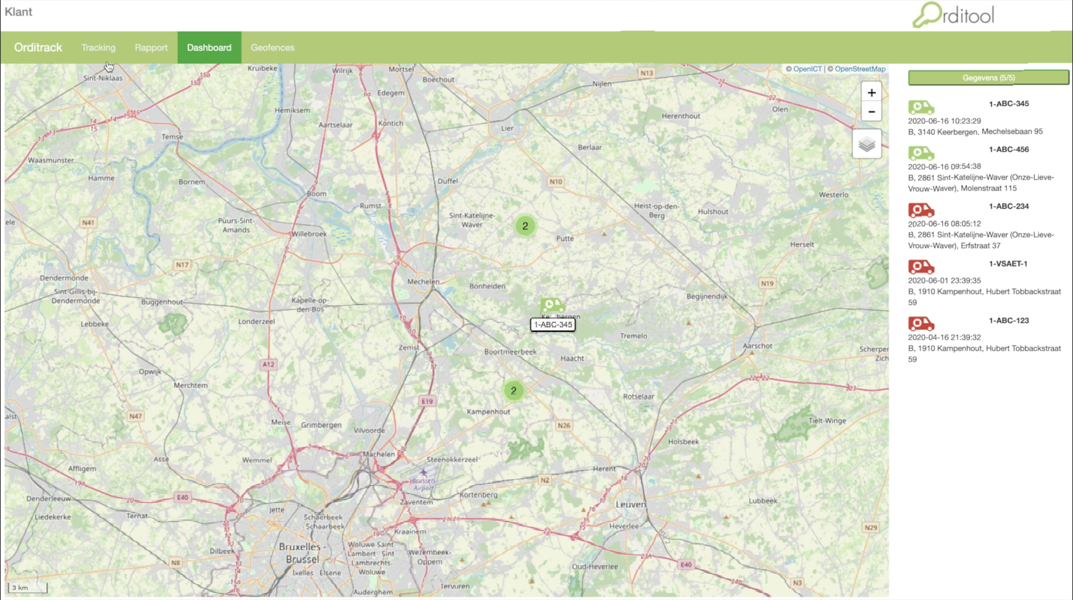Expand the cluster of 2 near Putte

(x=525, y=226)
